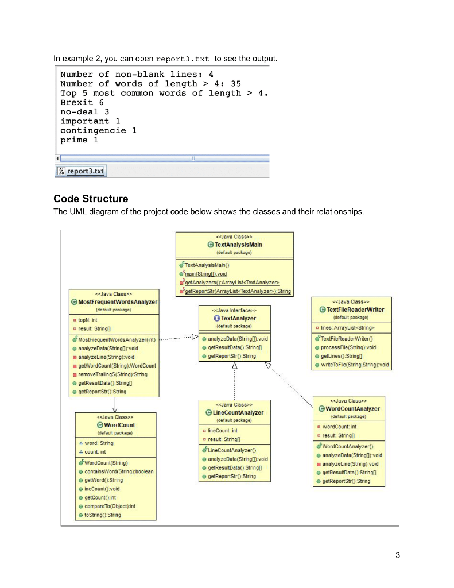This screenshot has width=454, height=588.
Task: Click the TextAnalyzer interface icon
Action: (x=217, y=318)
